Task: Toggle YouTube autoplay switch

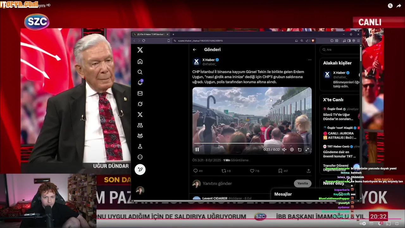Action: [x=363, y=224]
